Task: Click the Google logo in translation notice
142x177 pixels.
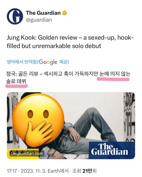Action: point(48,62)
